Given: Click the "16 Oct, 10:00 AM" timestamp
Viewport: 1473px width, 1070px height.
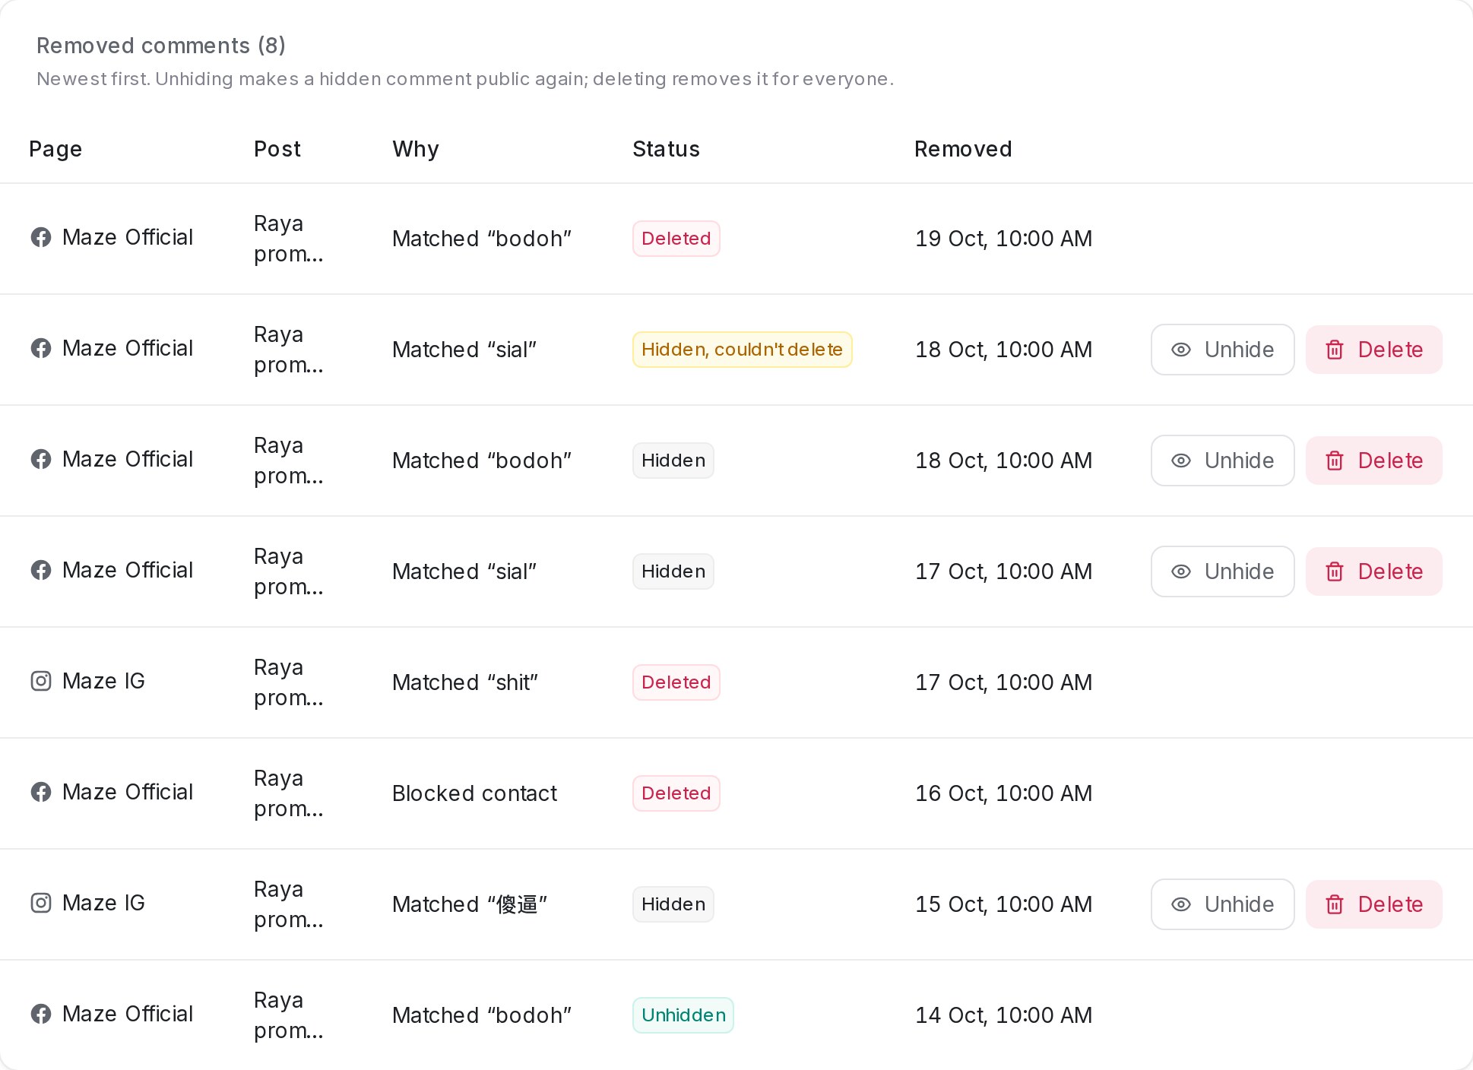Looking at the screenshot, I should (1003, 793).
